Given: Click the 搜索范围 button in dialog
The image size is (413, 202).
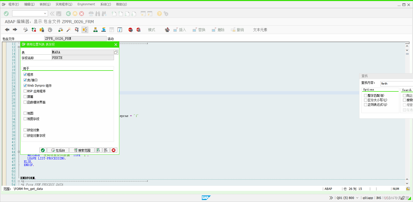Looking at the screenshot, I should click(82, 150).
